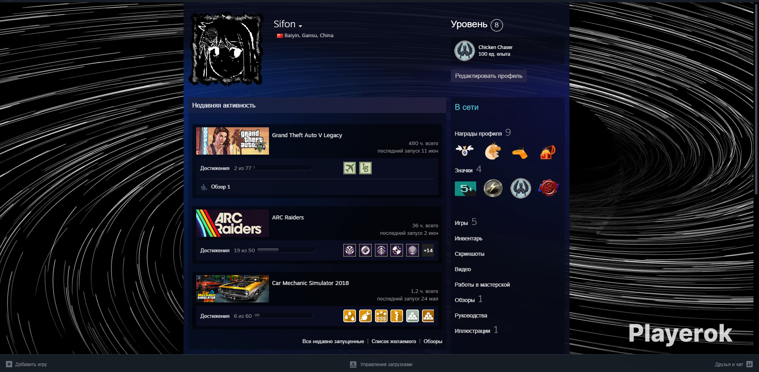Viewport: 759px width, 372px height.
Task: Open the teal 5+ games badge
Action: tap(466, 189)
